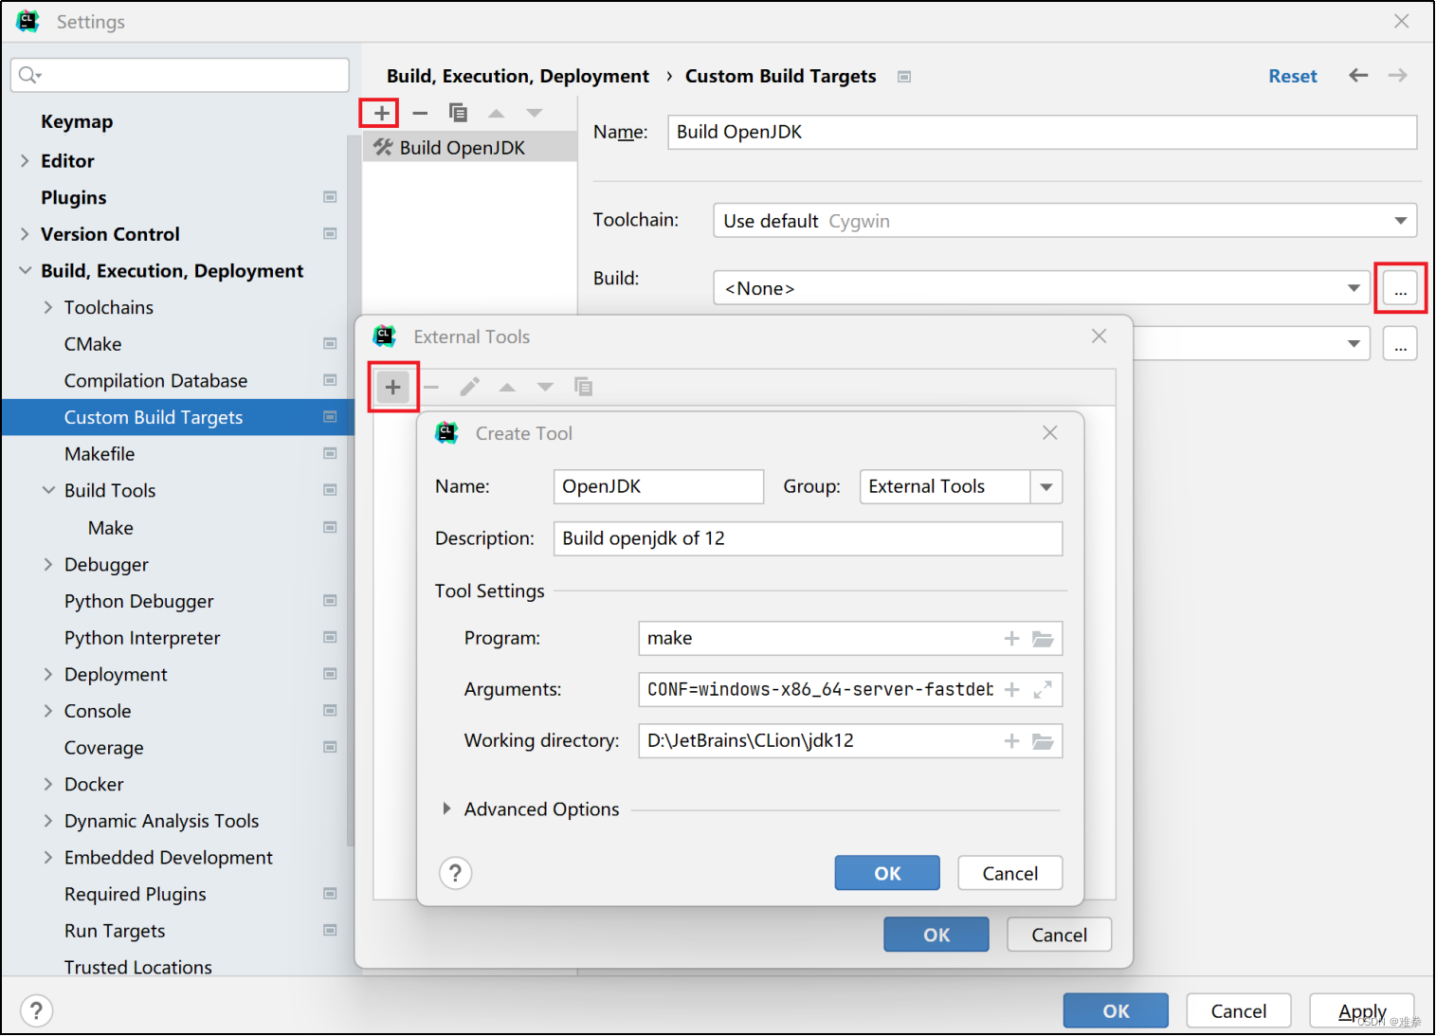Edit the target Name field Build OpenJDK
This screenshot has height=1036, width=1436.
[1043, 132]
